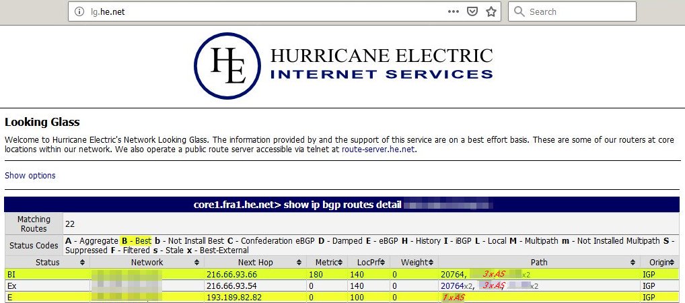Click the Matching Routes value 22
The width and height of the screenshot is (685, 303).
[70, 224]
